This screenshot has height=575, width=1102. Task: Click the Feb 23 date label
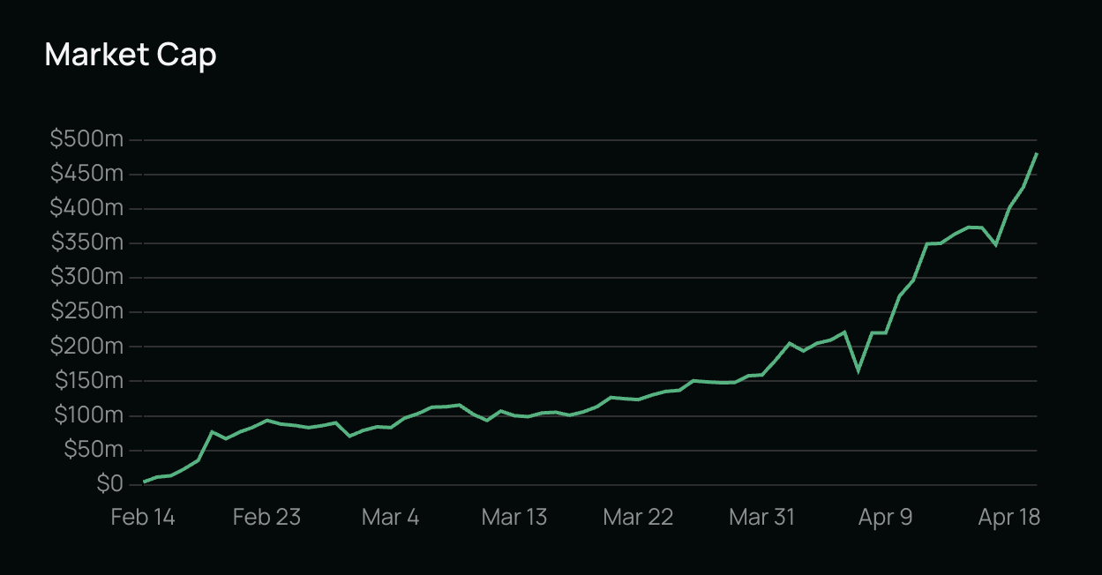(x=266, y=517)
